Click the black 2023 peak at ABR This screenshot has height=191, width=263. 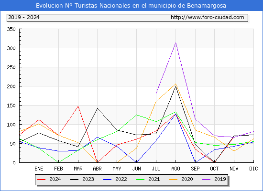(97, 108)
